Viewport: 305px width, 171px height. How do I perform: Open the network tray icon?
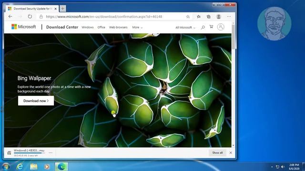[277, 167]
